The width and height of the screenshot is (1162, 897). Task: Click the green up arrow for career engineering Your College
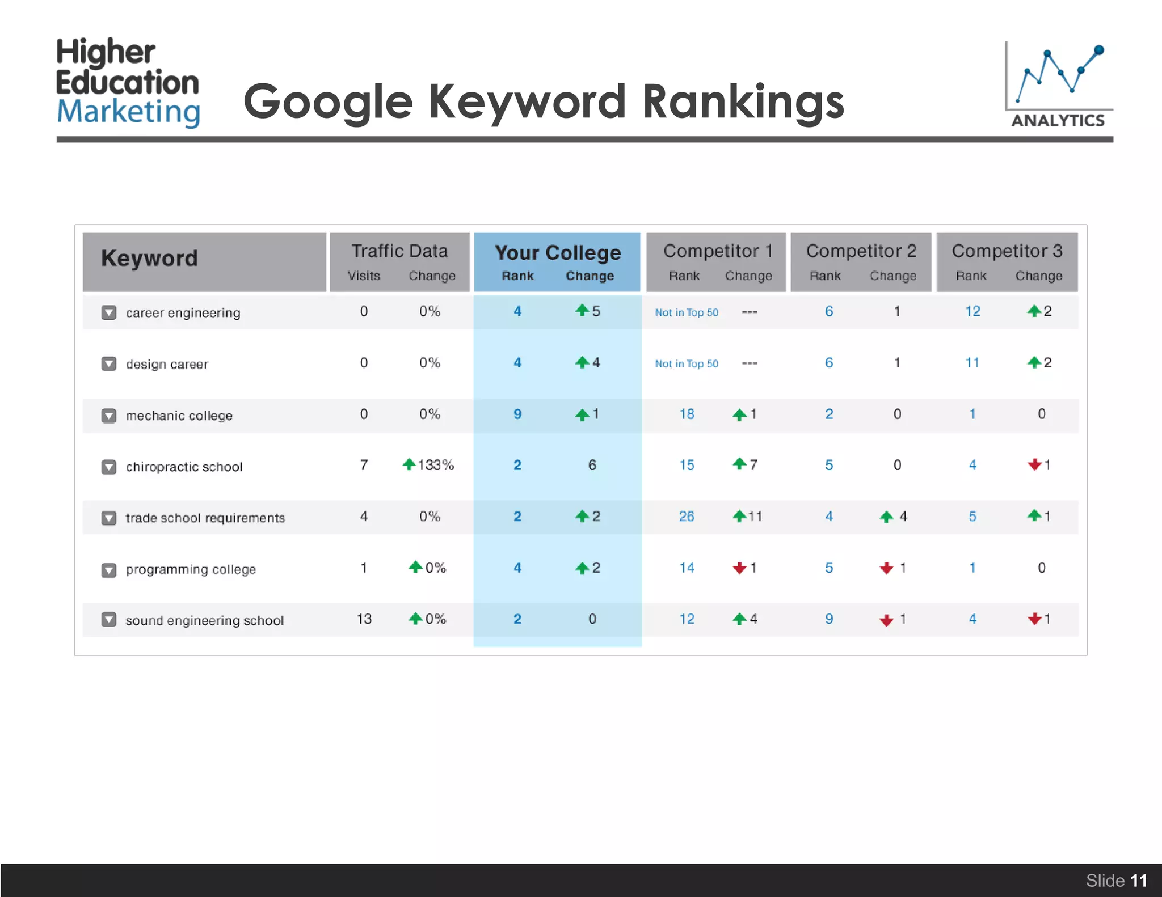pyautogui.click(x=582, y=310)
